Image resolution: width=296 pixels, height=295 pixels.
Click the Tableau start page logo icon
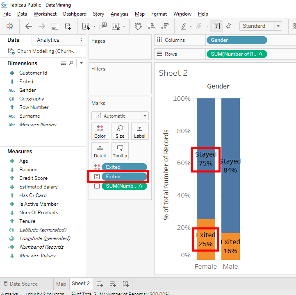tap(9, 26)
